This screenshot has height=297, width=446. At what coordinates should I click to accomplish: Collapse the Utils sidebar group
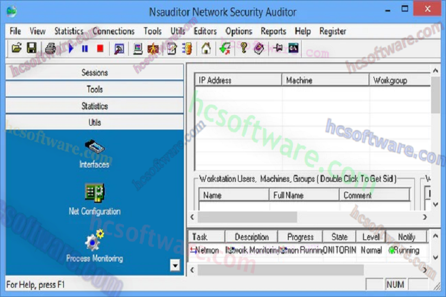94,123
